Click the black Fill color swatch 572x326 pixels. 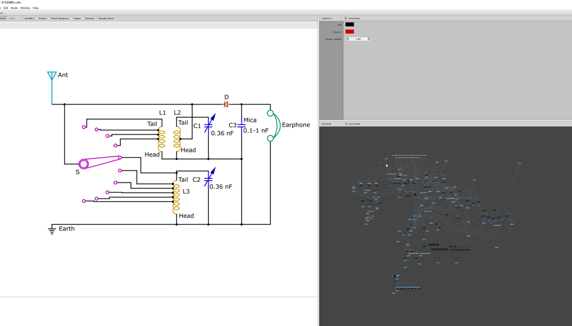tap(349, 25)
